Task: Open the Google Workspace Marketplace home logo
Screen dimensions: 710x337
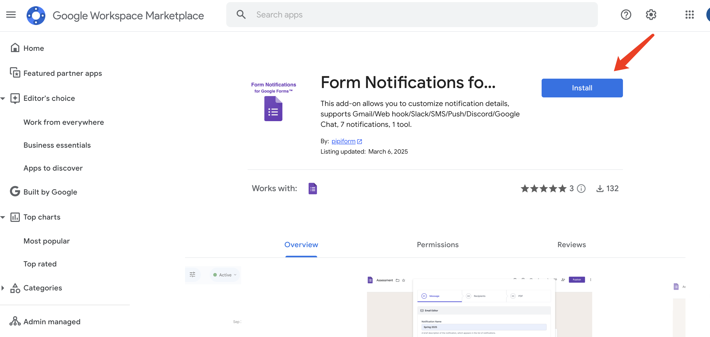Action: (x=36, y=15)
